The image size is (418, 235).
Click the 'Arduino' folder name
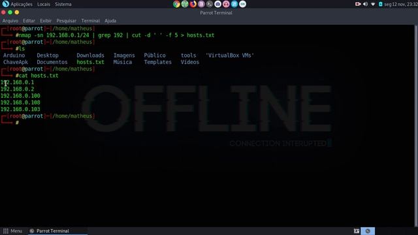coord(14,55)
